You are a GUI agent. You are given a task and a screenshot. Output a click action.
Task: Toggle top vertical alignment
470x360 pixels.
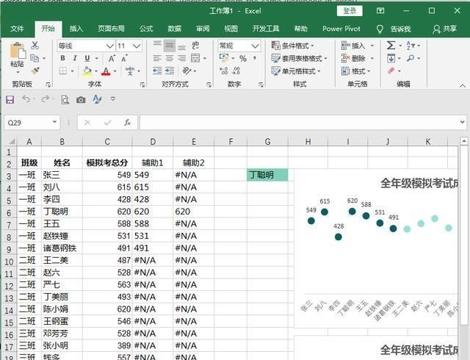pos(157,46)
